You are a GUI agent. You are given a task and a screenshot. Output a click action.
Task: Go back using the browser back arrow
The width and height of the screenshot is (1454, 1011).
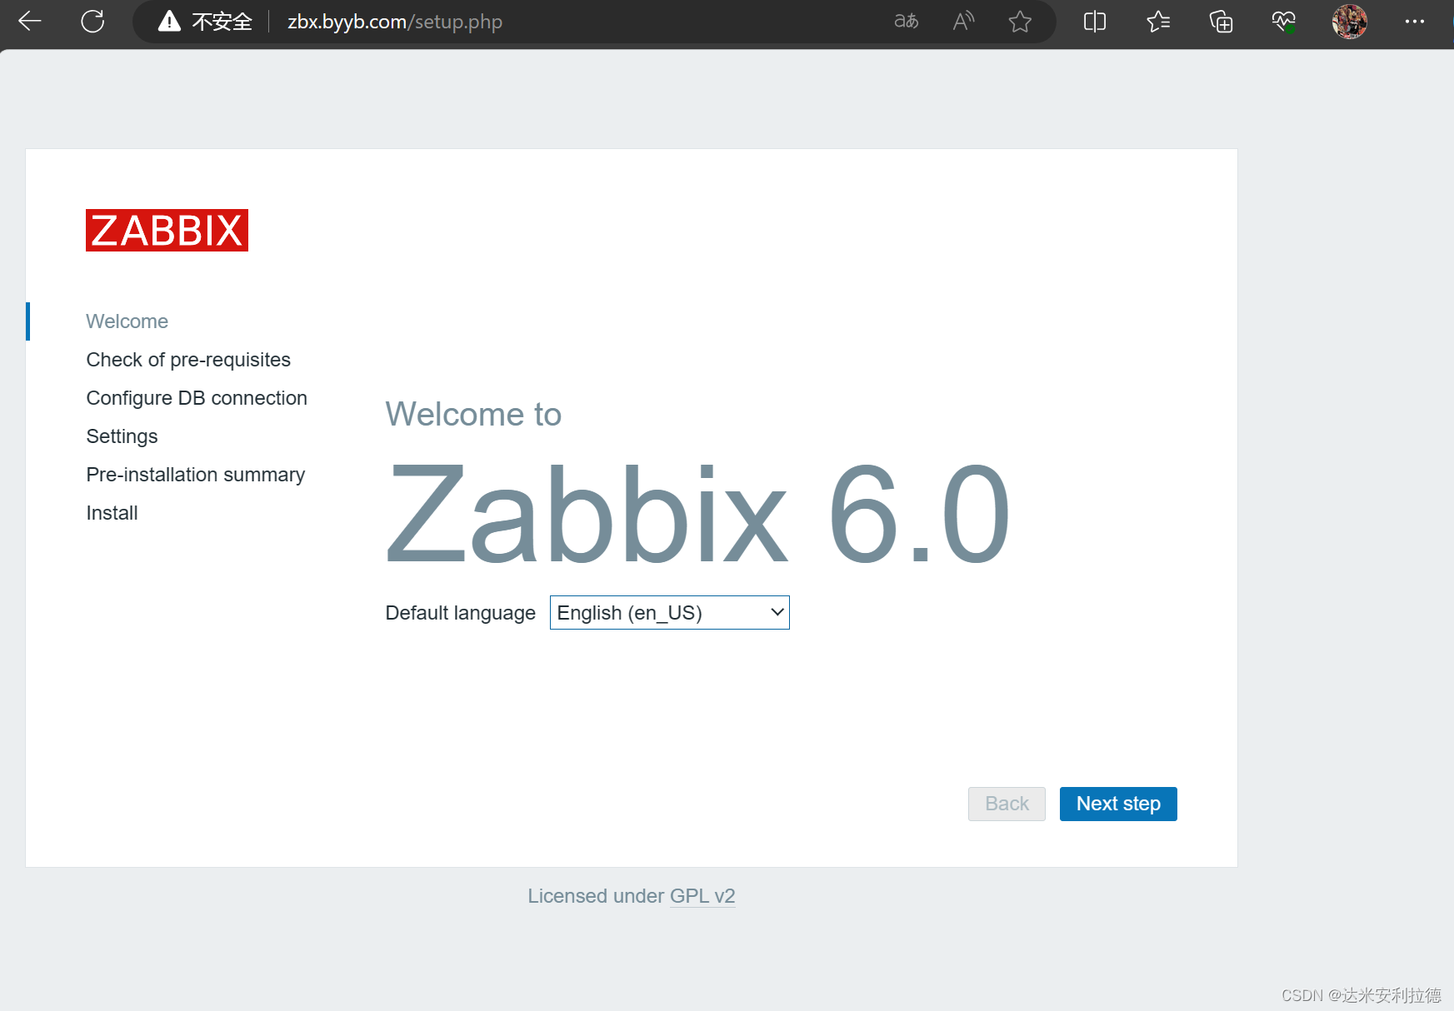(x=30, y=22)
